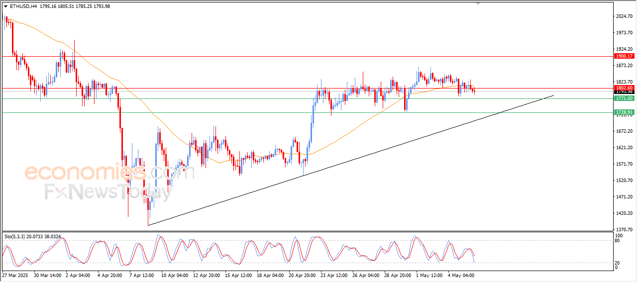The image size is (637, 282).
Task: Click the 27 Mar 2025 date label
Action: point(15,275)
